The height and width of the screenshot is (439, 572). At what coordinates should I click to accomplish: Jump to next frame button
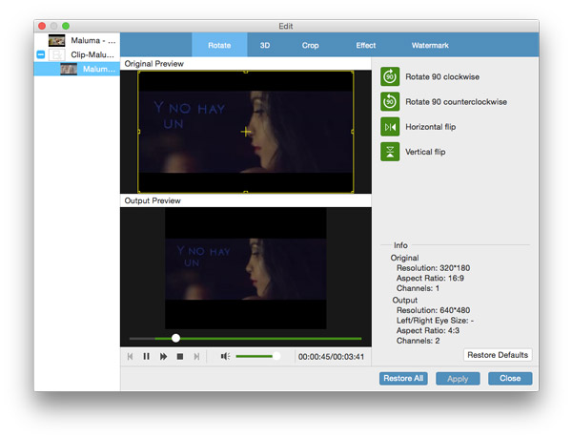pos(196,356)
